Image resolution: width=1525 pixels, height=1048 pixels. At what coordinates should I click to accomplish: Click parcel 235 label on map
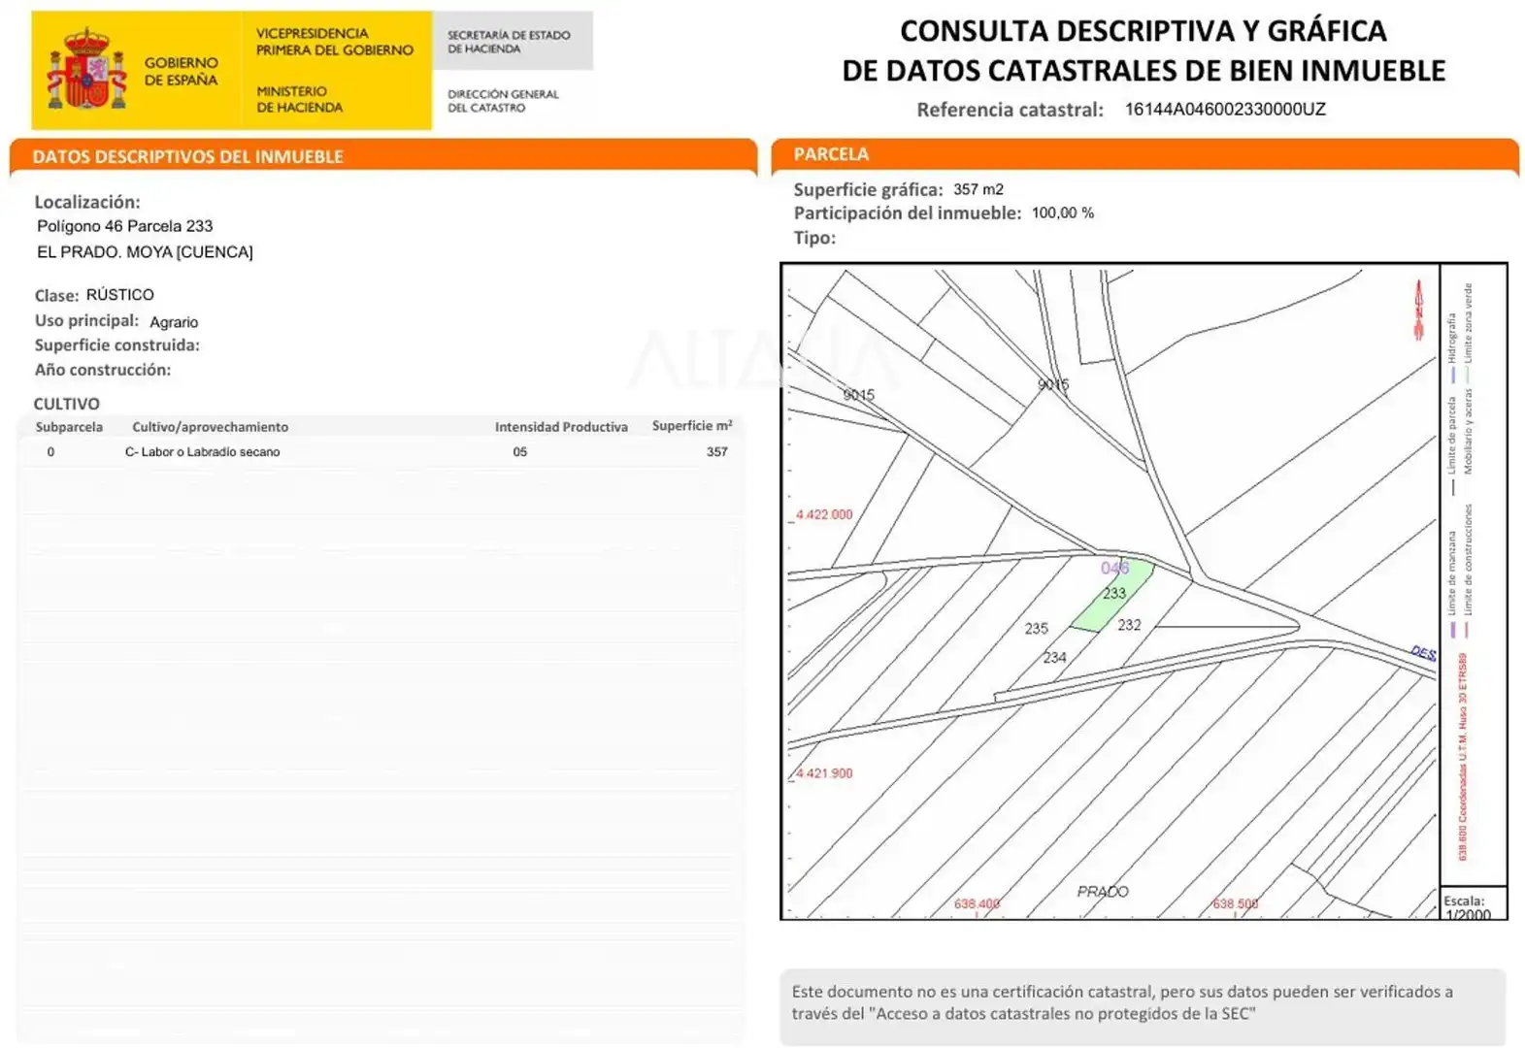(x=1037, y=629)
